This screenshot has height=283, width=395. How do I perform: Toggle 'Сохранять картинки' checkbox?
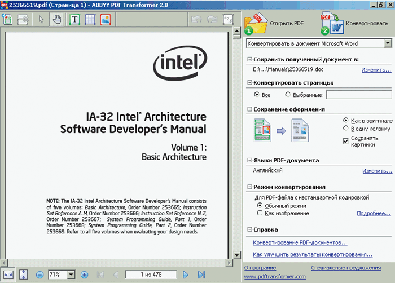345,141
